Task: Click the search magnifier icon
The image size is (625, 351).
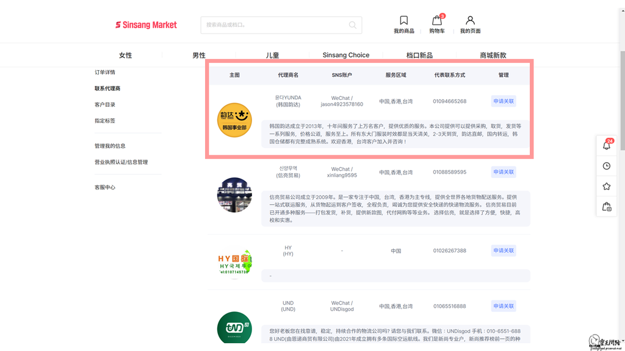Action: (x=352, y=25)
